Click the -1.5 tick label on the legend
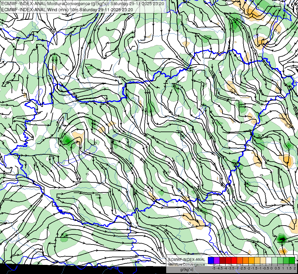Screen dimensions: 298x274 [x=254, y=268]
